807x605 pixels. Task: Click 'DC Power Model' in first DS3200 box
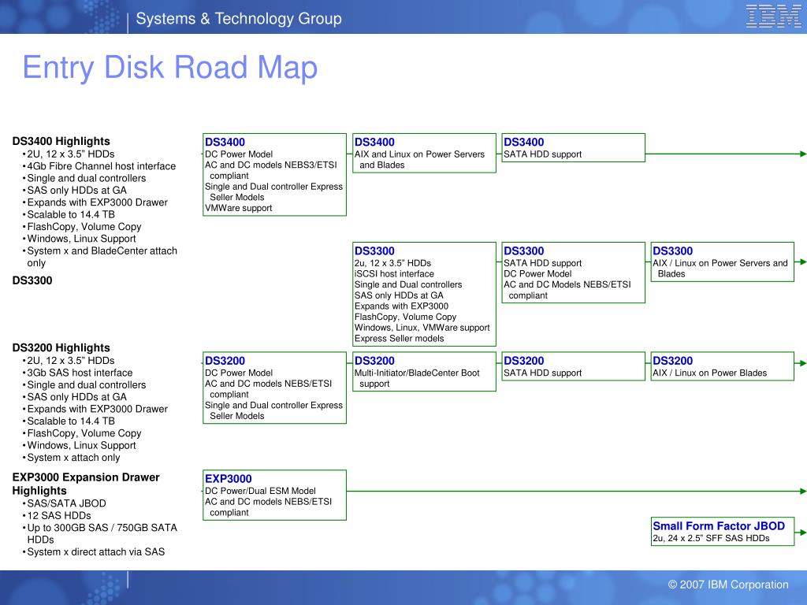point(239,373)
